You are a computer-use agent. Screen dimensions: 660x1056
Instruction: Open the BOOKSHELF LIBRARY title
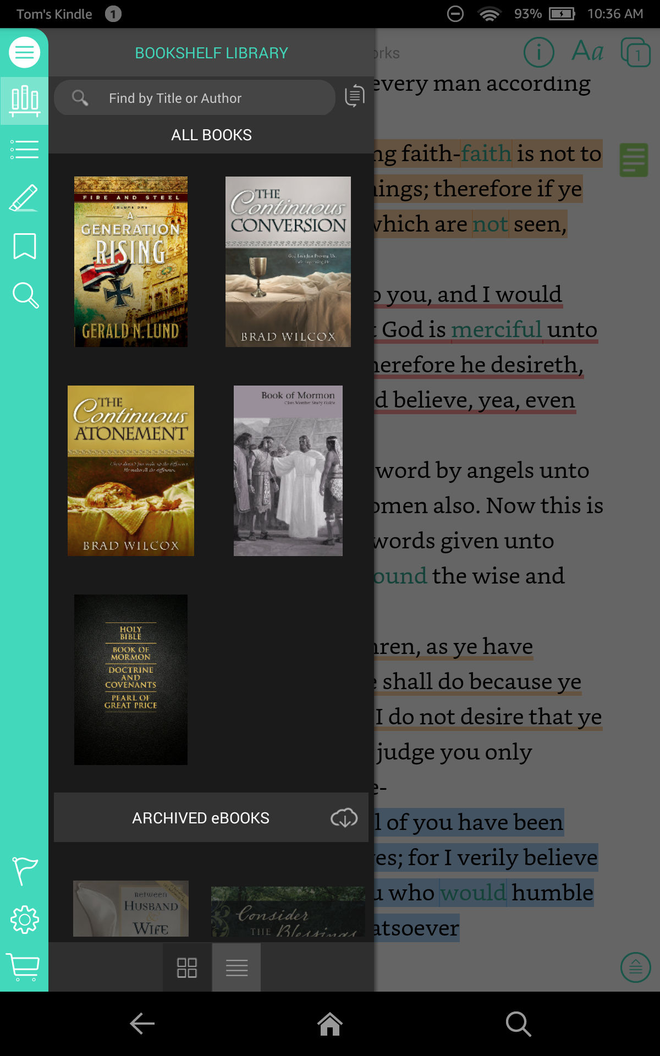pyautogui.click(x=211, y=53)
